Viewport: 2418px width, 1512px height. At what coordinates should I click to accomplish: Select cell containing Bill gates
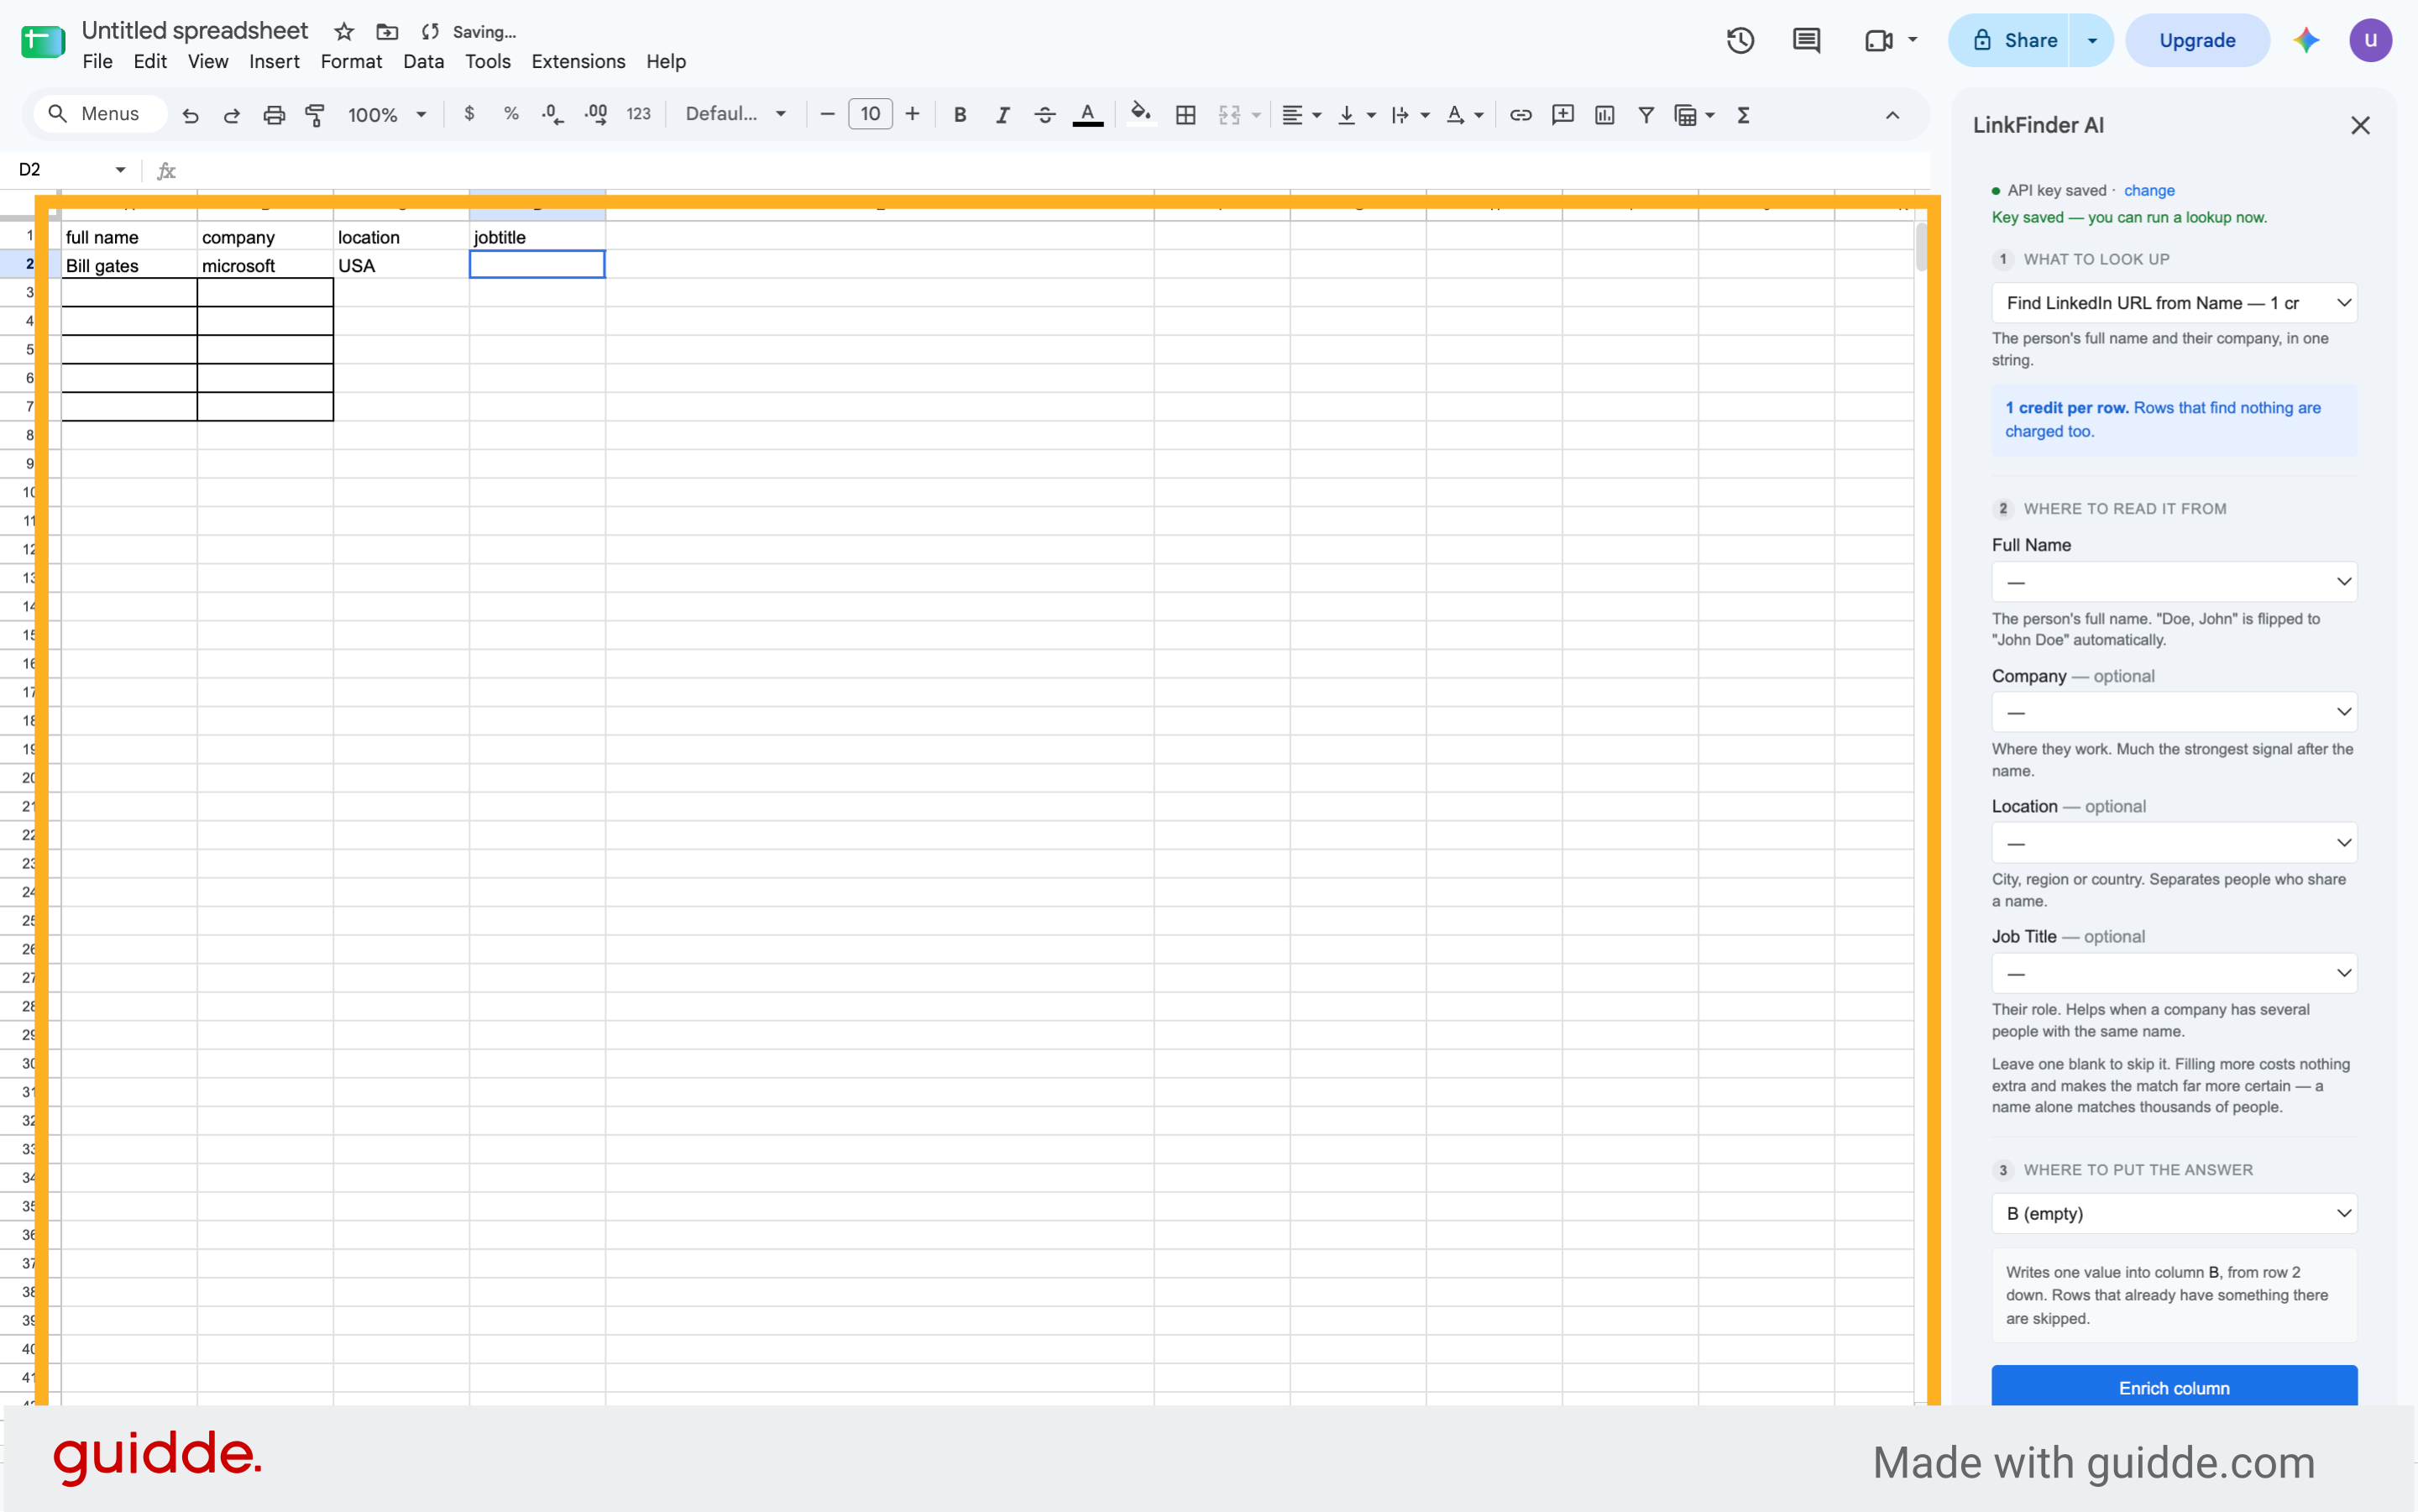click(x=129, y=265)
